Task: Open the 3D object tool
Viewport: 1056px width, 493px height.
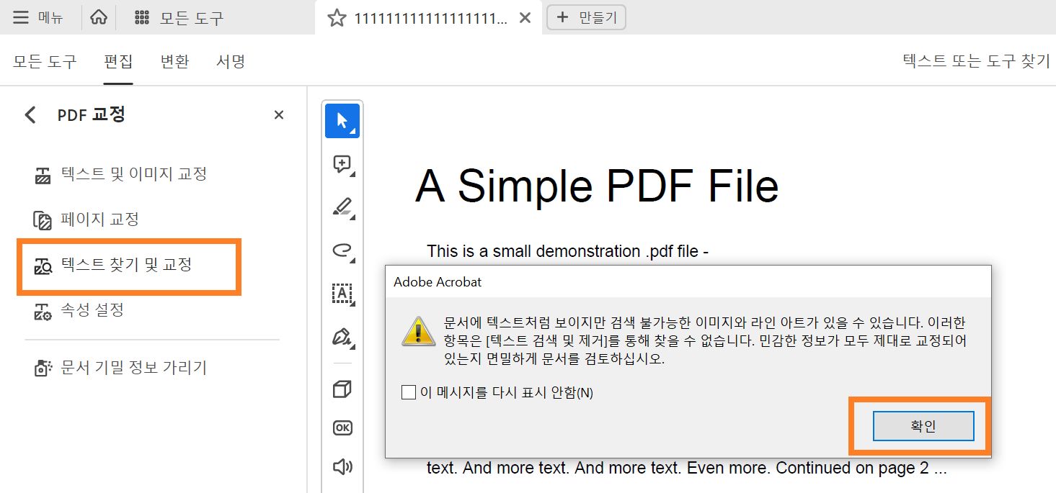Action: point(342,389)
